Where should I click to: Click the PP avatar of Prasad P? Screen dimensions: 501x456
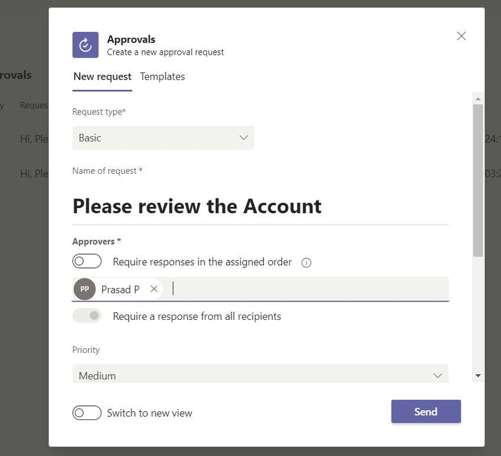point(84,289)
